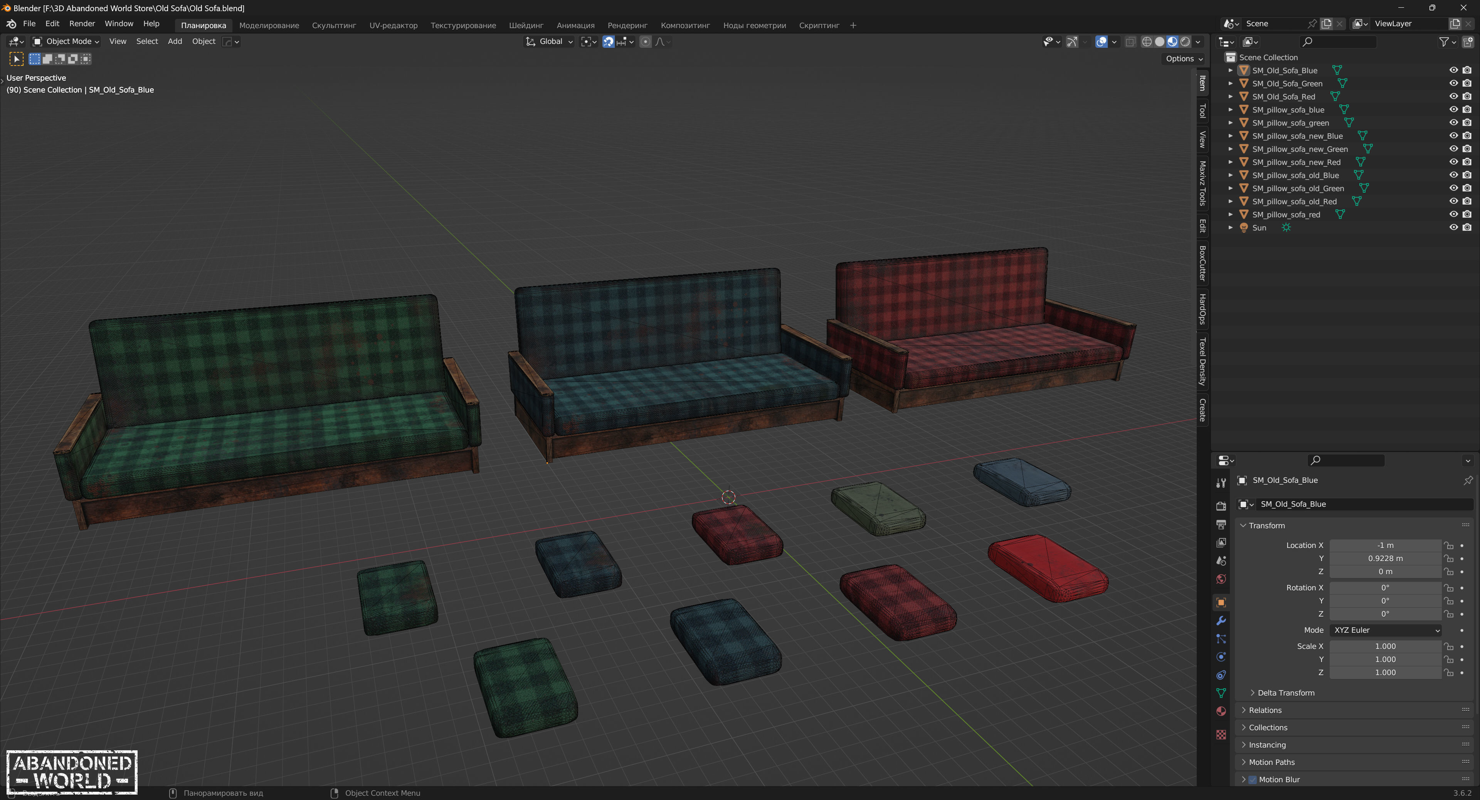Choose the Intersect selection mode icon
This screenshot has width=1480, height=800.
pyautogui.click(x=86, y=59)
